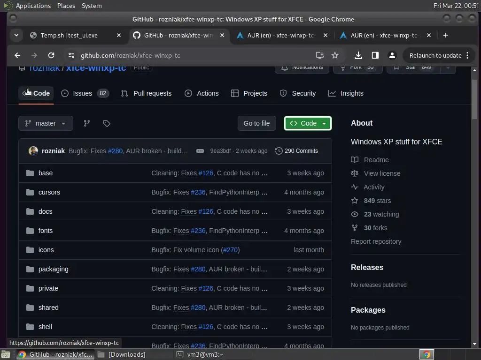
Task: Open a new Chrome tab
Action: [x=446, y=35]
